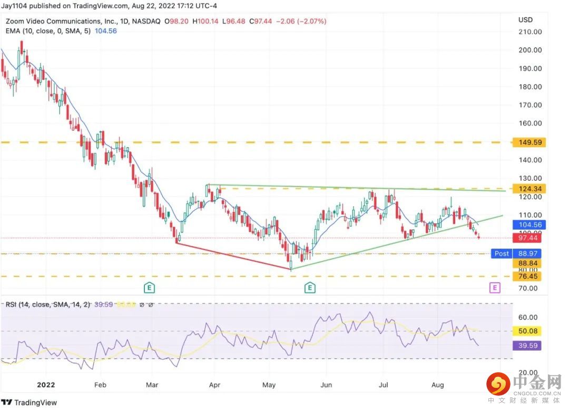
Task: Click the purple 39.59 RSI label
Action: tap(527, 345)
